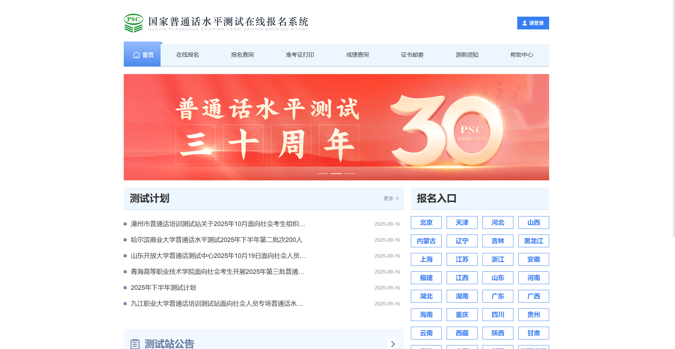Screen dimensions: 675x349
Task: Open 准考证打印 from the navigation bar
Action: (x=299, y=55)
